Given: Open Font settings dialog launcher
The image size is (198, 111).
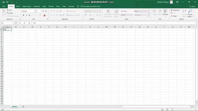Looking at the screenshot, I should (48, 19).
